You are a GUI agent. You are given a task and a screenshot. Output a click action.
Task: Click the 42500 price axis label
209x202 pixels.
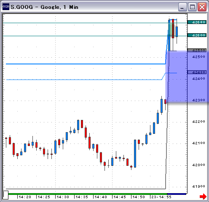point(198,57)
